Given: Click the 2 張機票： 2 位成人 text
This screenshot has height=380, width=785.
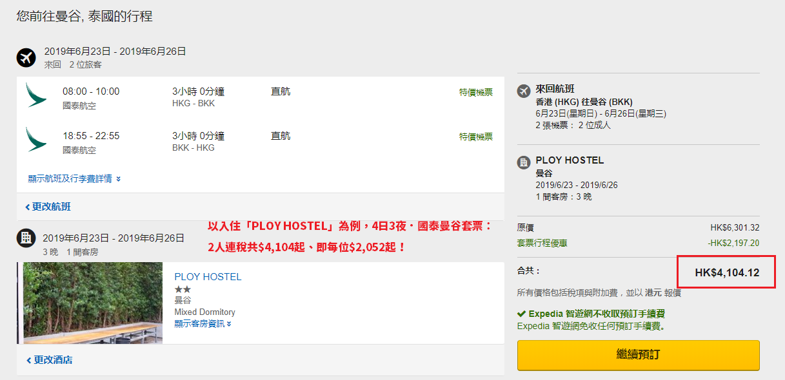Looking at the screenshot, I should click(573, 125).
